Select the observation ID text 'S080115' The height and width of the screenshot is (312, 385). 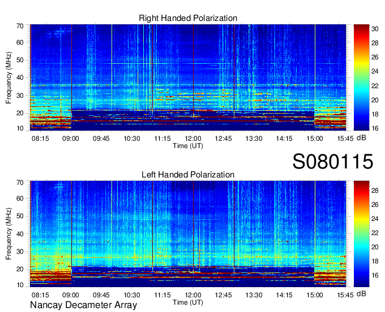[333, 161]
